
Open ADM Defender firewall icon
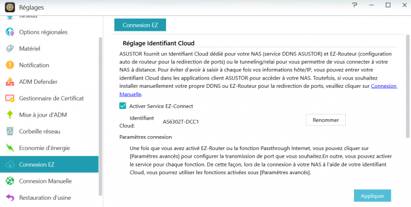click(x=10, y=82)
